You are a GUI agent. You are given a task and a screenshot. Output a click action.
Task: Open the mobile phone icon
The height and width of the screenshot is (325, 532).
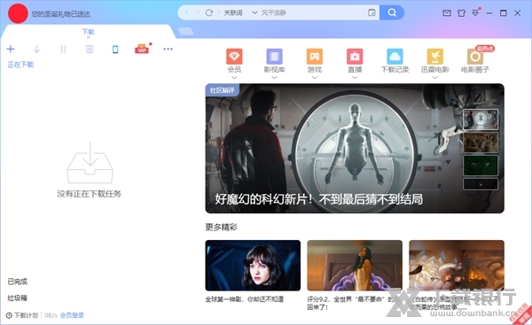[115, 49]
